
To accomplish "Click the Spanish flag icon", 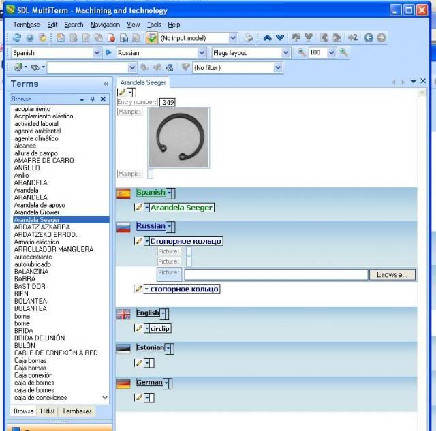I will pyautogui.click(x=123, y=193).
